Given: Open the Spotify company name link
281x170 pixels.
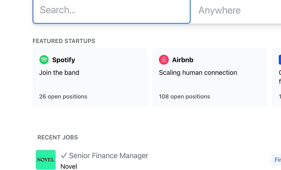Looking at the screenshot, I should pyautogui.click(x=64, y=60).
